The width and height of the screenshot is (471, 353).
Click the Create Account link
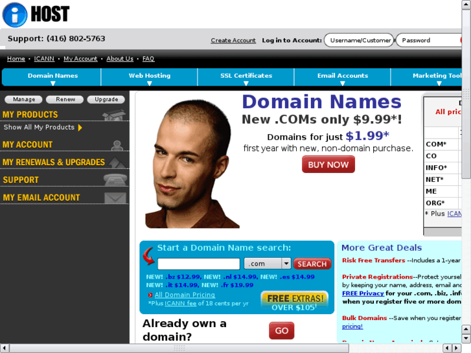(x=233, y=40)
